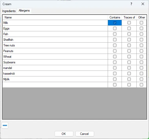Check Traces of for Milk
The width and height of the screenshot is (149, 139).
129,23
